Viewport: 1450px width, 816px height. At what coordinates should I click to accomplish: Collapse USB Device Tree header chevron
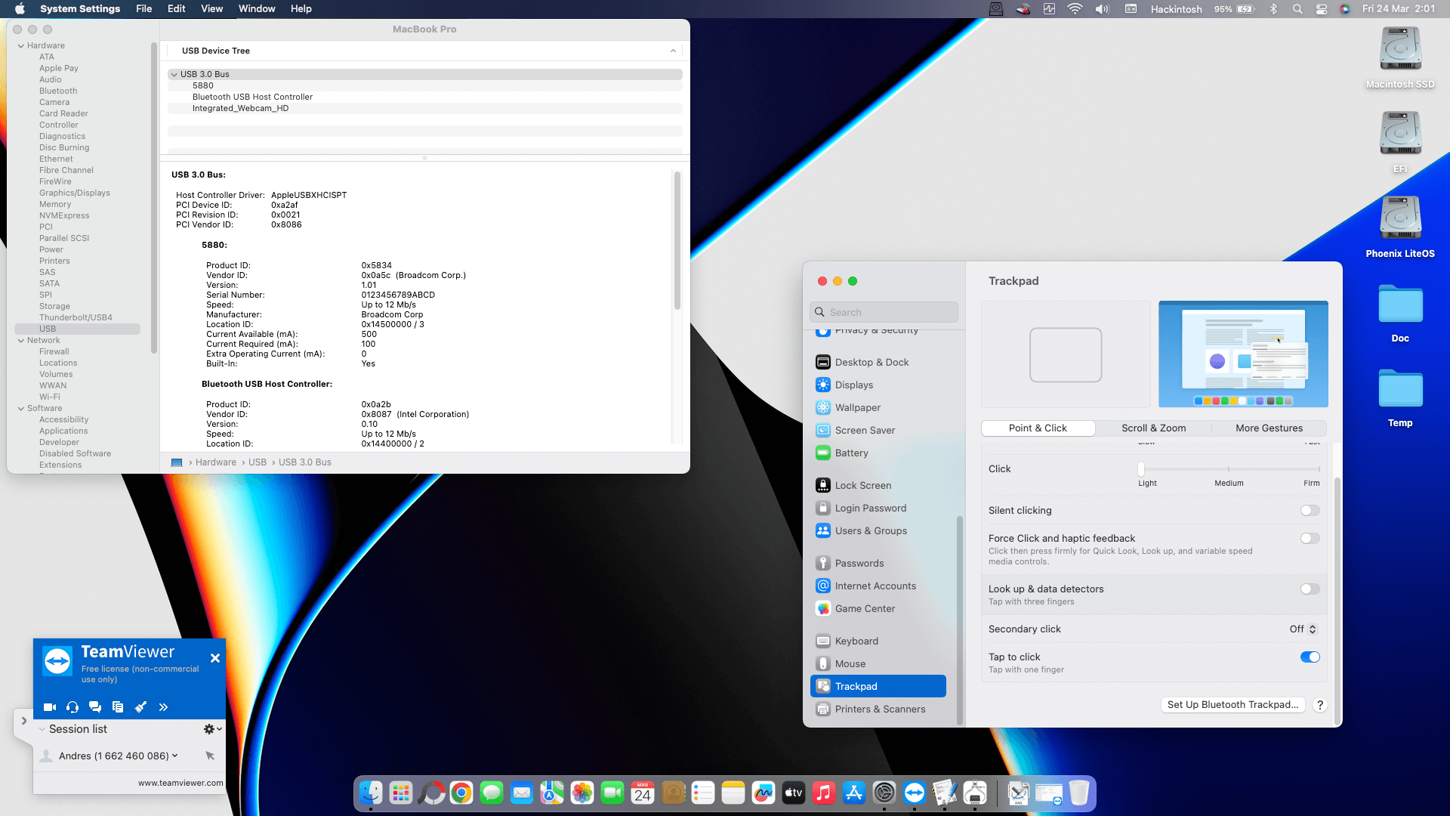[673, 51]
